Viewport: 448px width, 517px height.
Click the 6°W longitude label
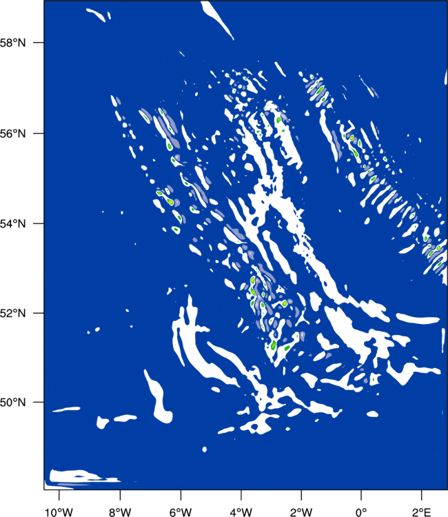pos(181,512)
